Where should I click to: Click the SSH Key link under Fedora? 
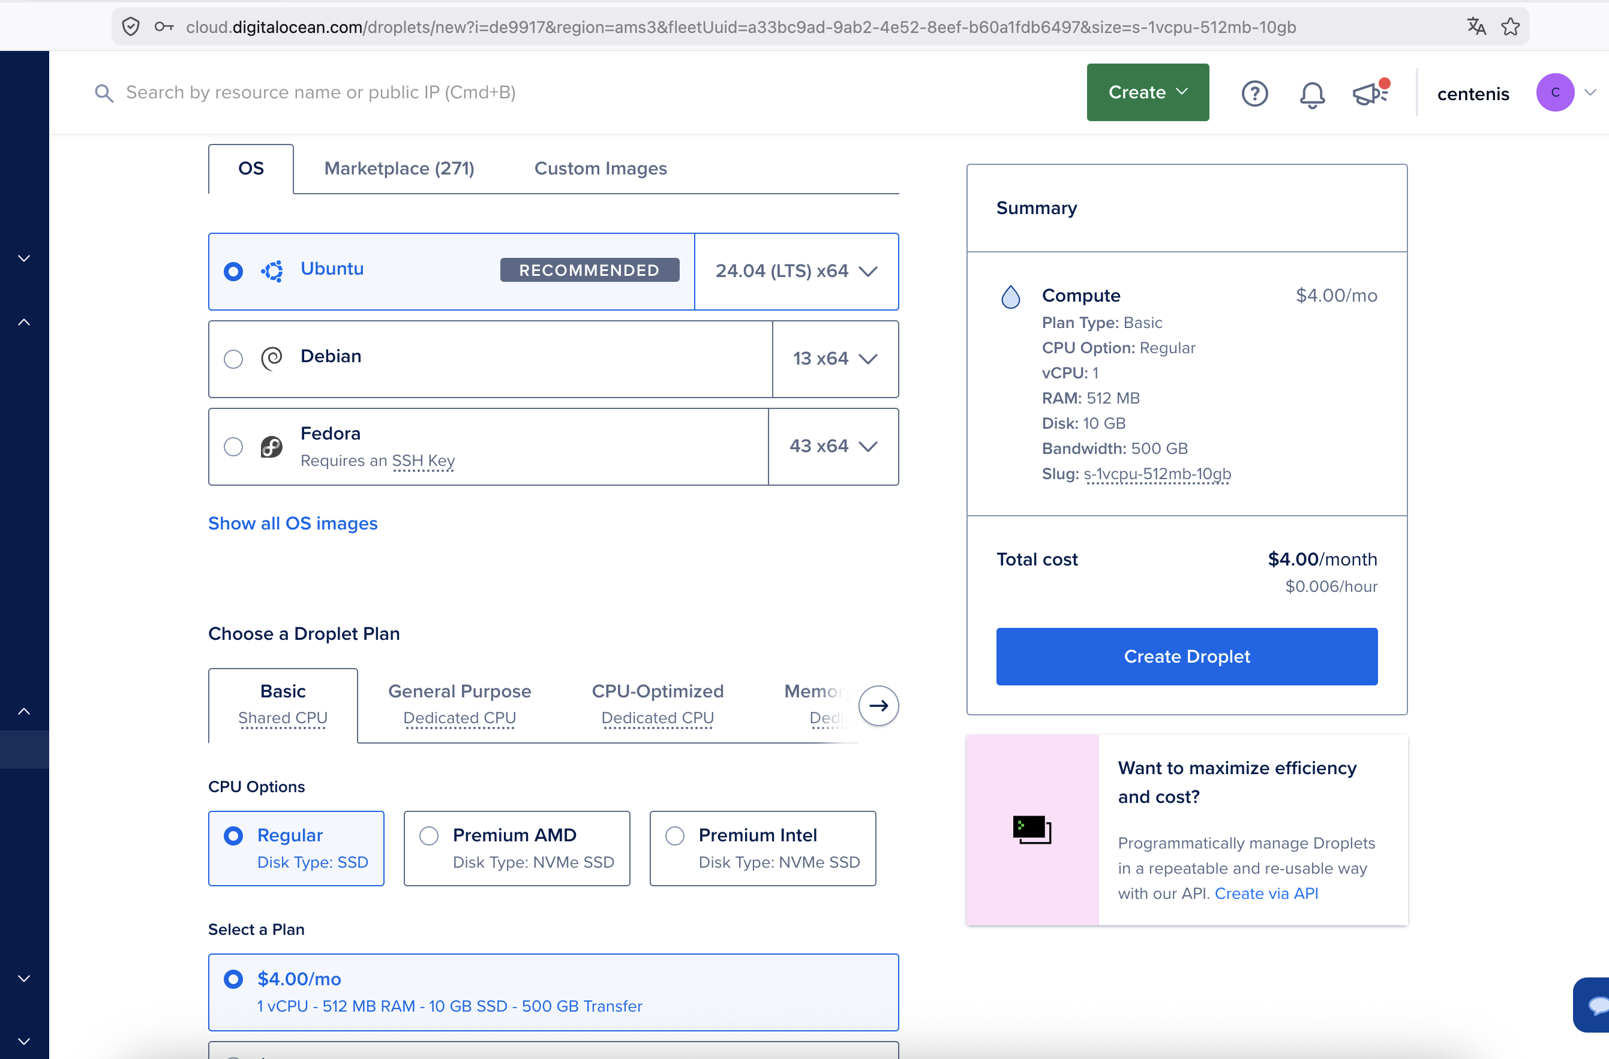pyautogui.click(x=423, y=460)
